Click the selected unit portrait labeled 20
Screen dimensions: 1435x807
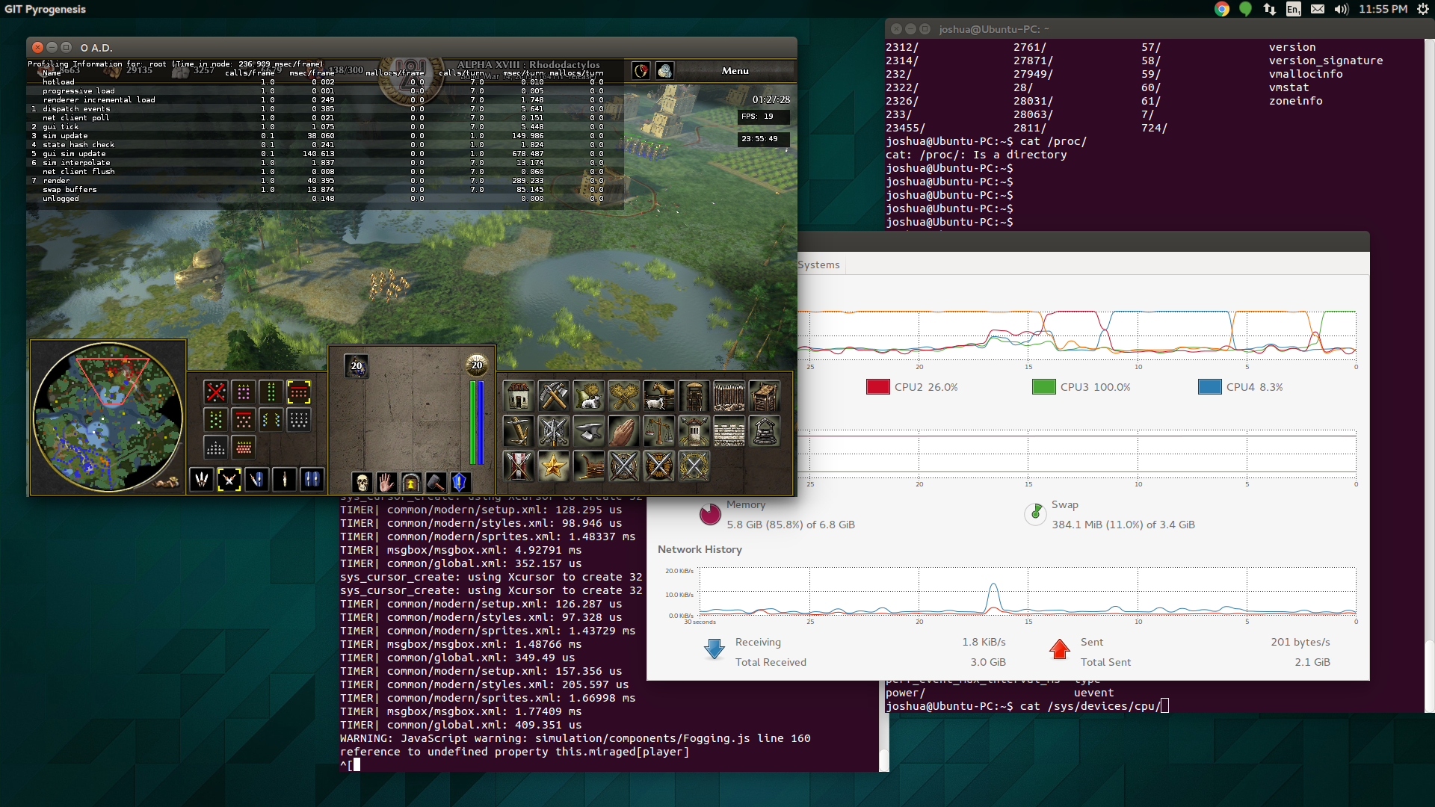(x=357, y=366)
